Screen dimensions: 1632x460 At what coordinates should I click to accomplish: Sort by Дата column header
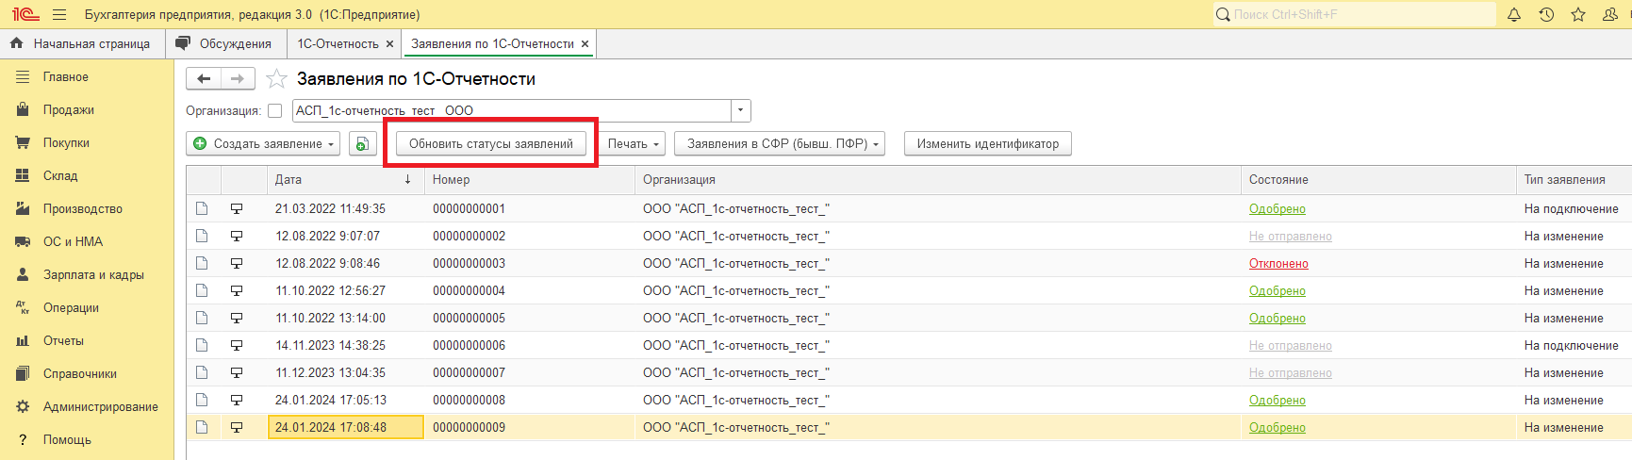(x=345, y=179)
